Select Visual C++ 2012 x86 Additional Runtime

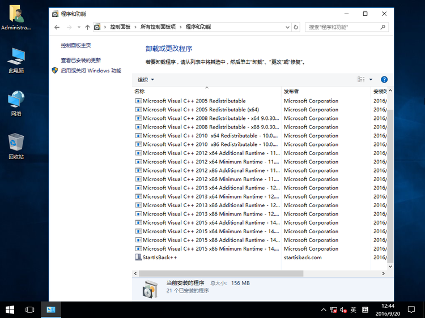(x=260, y=170)
